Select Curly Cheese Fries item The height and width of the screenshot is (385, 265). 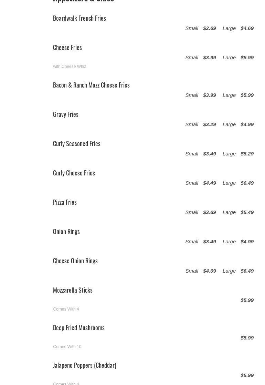point(74,173)
